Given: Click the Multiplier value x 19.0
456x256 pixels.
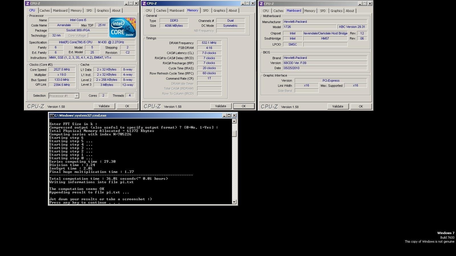Looking at the screenshot, I should tap(62, 75).
